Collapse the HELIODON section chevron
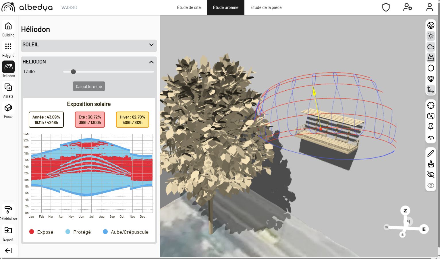440x259 pixels. [151, 62]
